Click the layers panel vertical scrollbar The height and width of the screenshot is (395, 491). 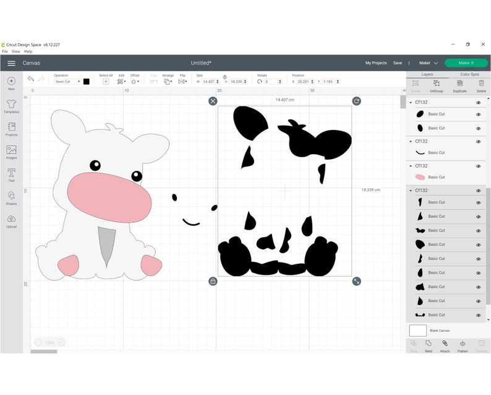tap(488, 246)
